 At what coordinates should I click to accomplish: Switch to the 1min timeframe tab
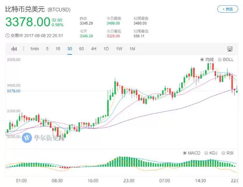34,49
